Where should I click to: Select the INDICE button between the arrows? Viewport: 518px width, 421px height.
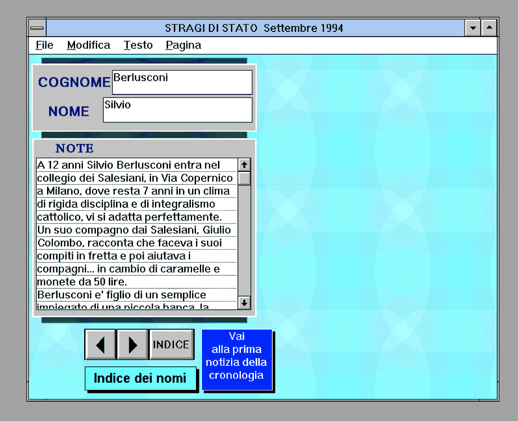tap(171, 345)
